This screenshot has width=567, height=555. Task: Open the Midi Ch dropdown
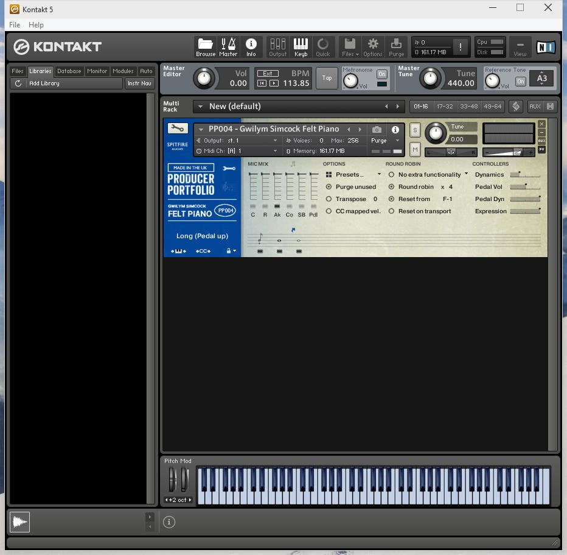[275, 151]
